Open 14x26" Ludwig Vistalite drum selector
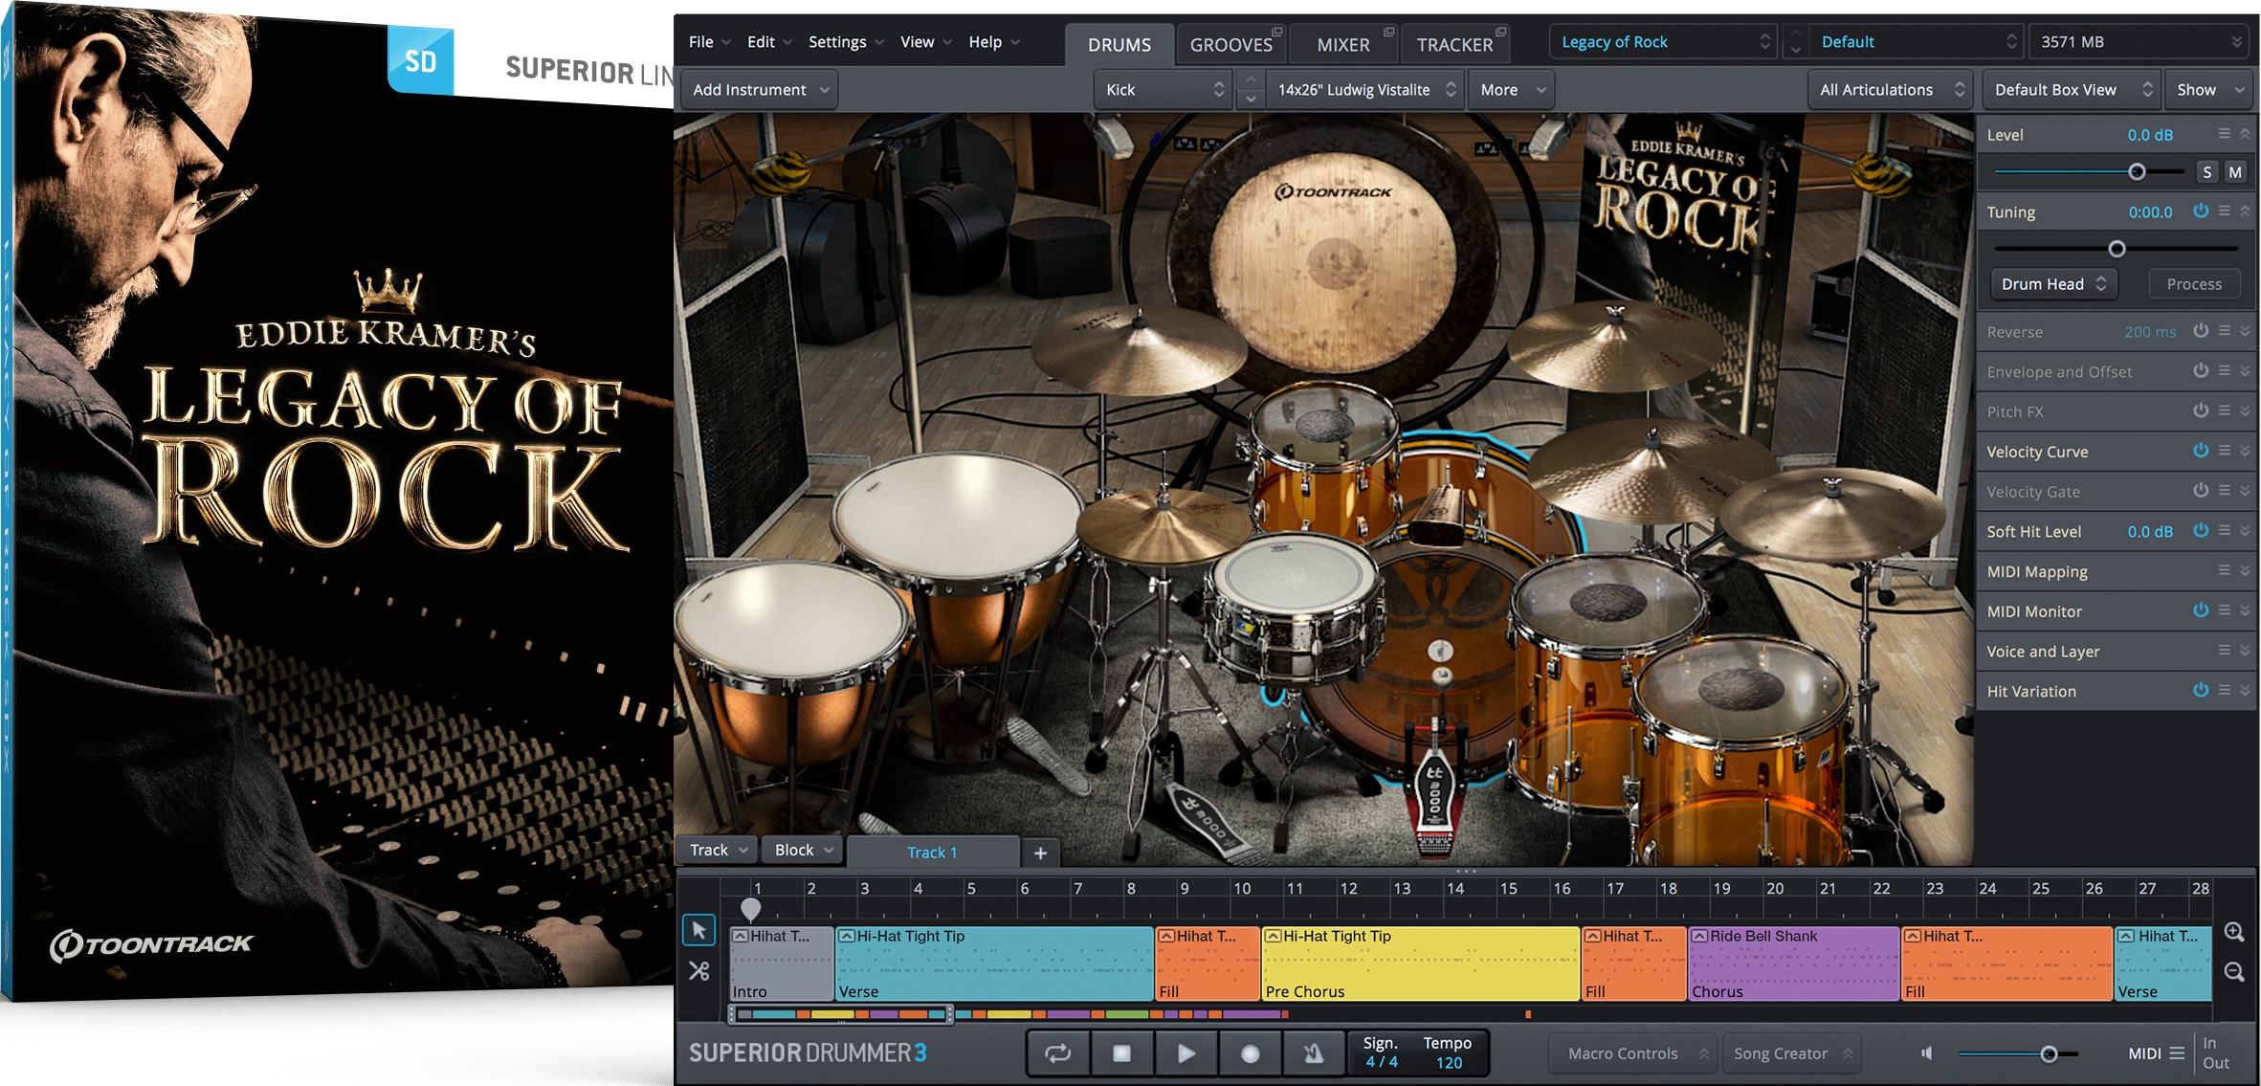This screenshot has height=1086, width=2261. 1365,90
